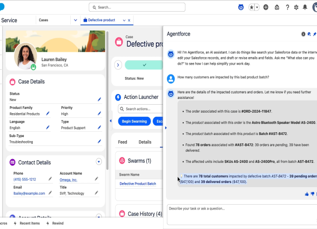Viewport: 317px width, 229px height.
Task: Open the Agentforce panel info icon
Action: pos(303,34)
